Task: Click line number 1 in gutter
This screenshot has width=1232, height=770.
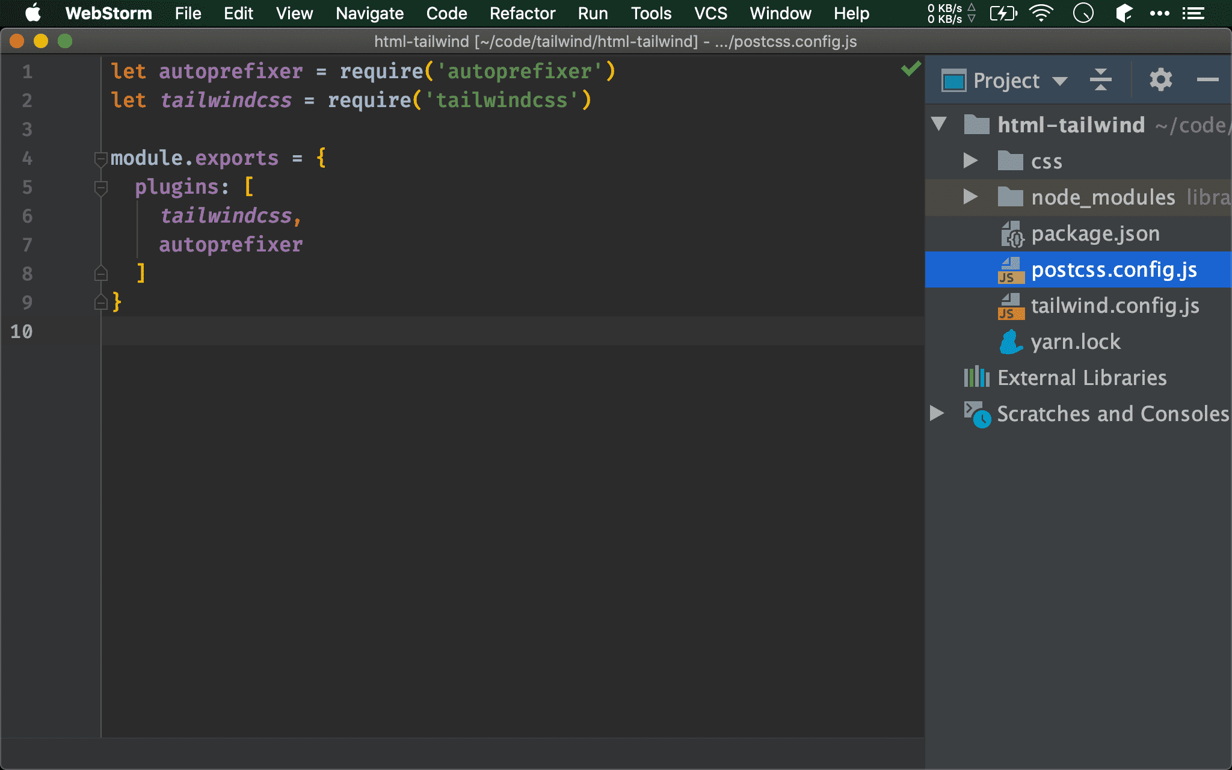Action: point(27,72)
